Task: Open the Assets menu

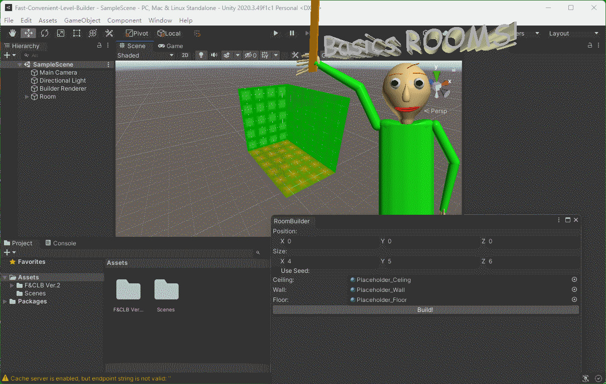Action: [x=48, y=20]
